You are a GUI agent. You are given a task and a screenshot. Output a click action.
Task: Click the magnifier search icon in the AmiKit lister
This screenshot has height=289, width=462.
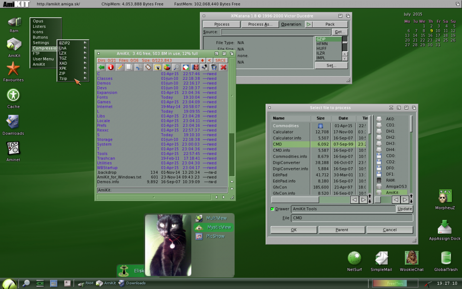coord(176,67)
